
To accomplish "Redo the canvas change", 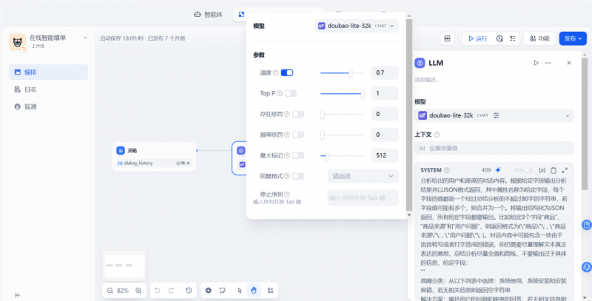I will 171,291.
